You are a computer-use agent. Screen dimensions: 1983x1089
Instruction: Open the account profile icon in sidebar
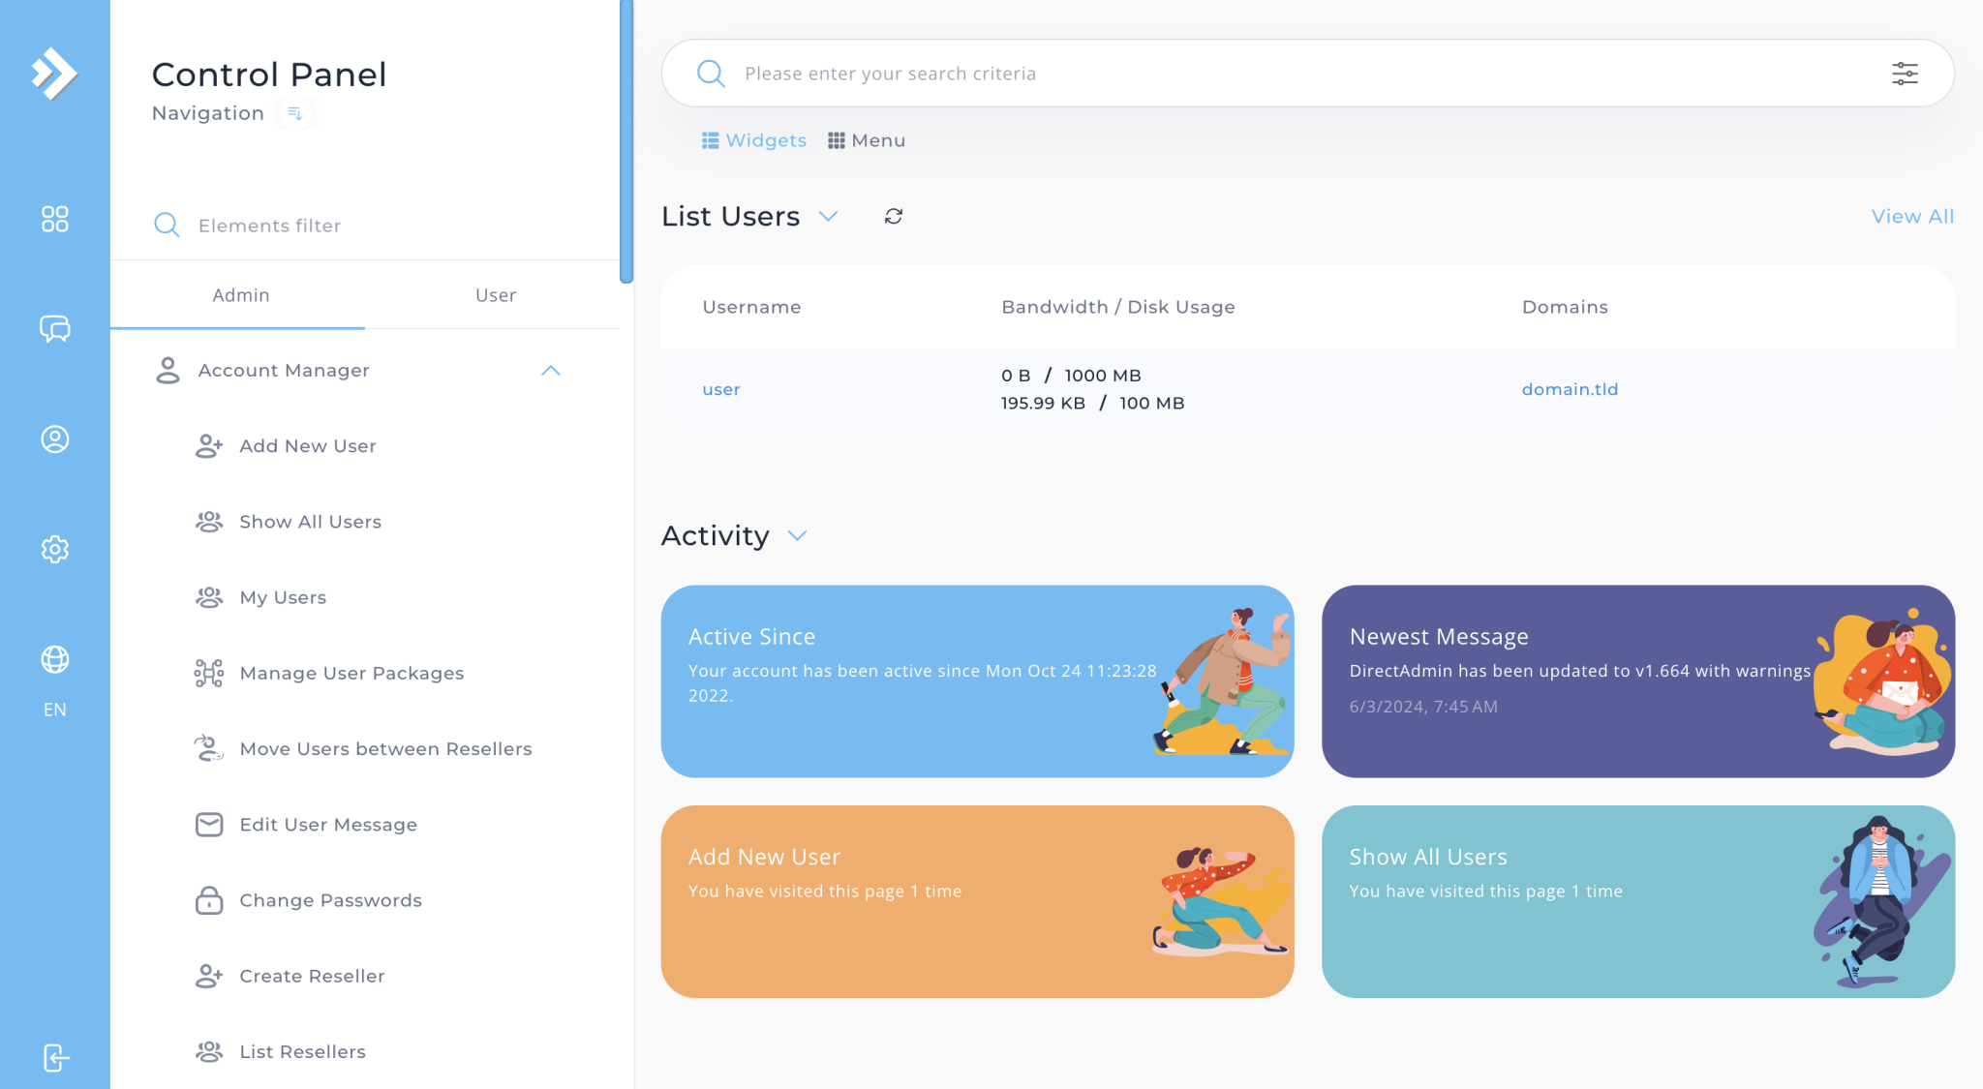coord(55,439)
